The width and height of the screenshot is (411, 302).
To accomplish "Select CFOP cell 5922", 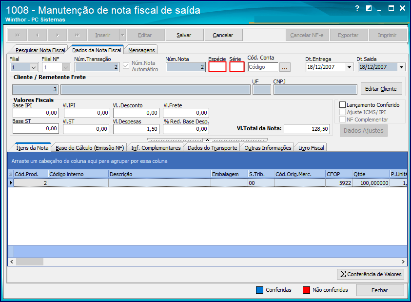I will (339, 183).
